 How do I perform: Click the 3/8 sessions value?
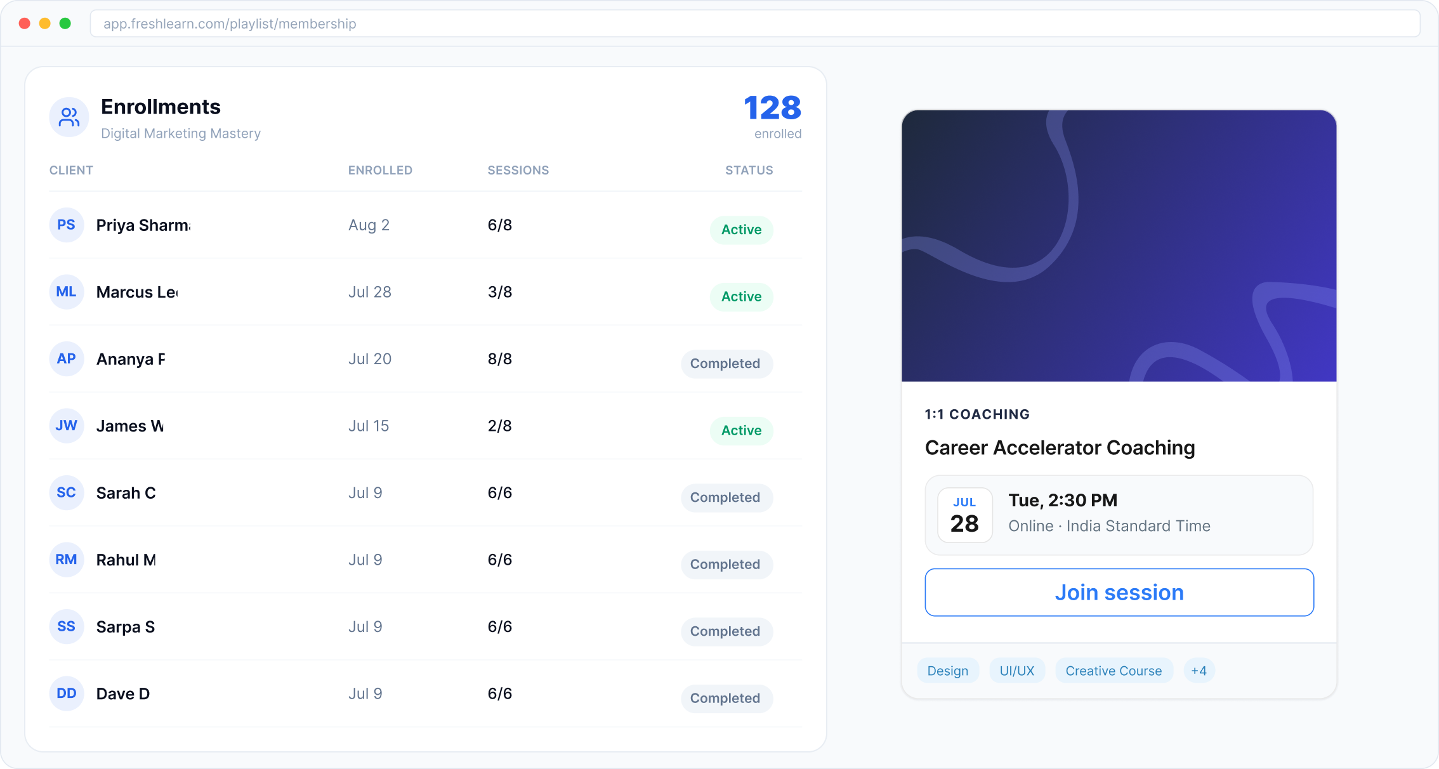500,292
